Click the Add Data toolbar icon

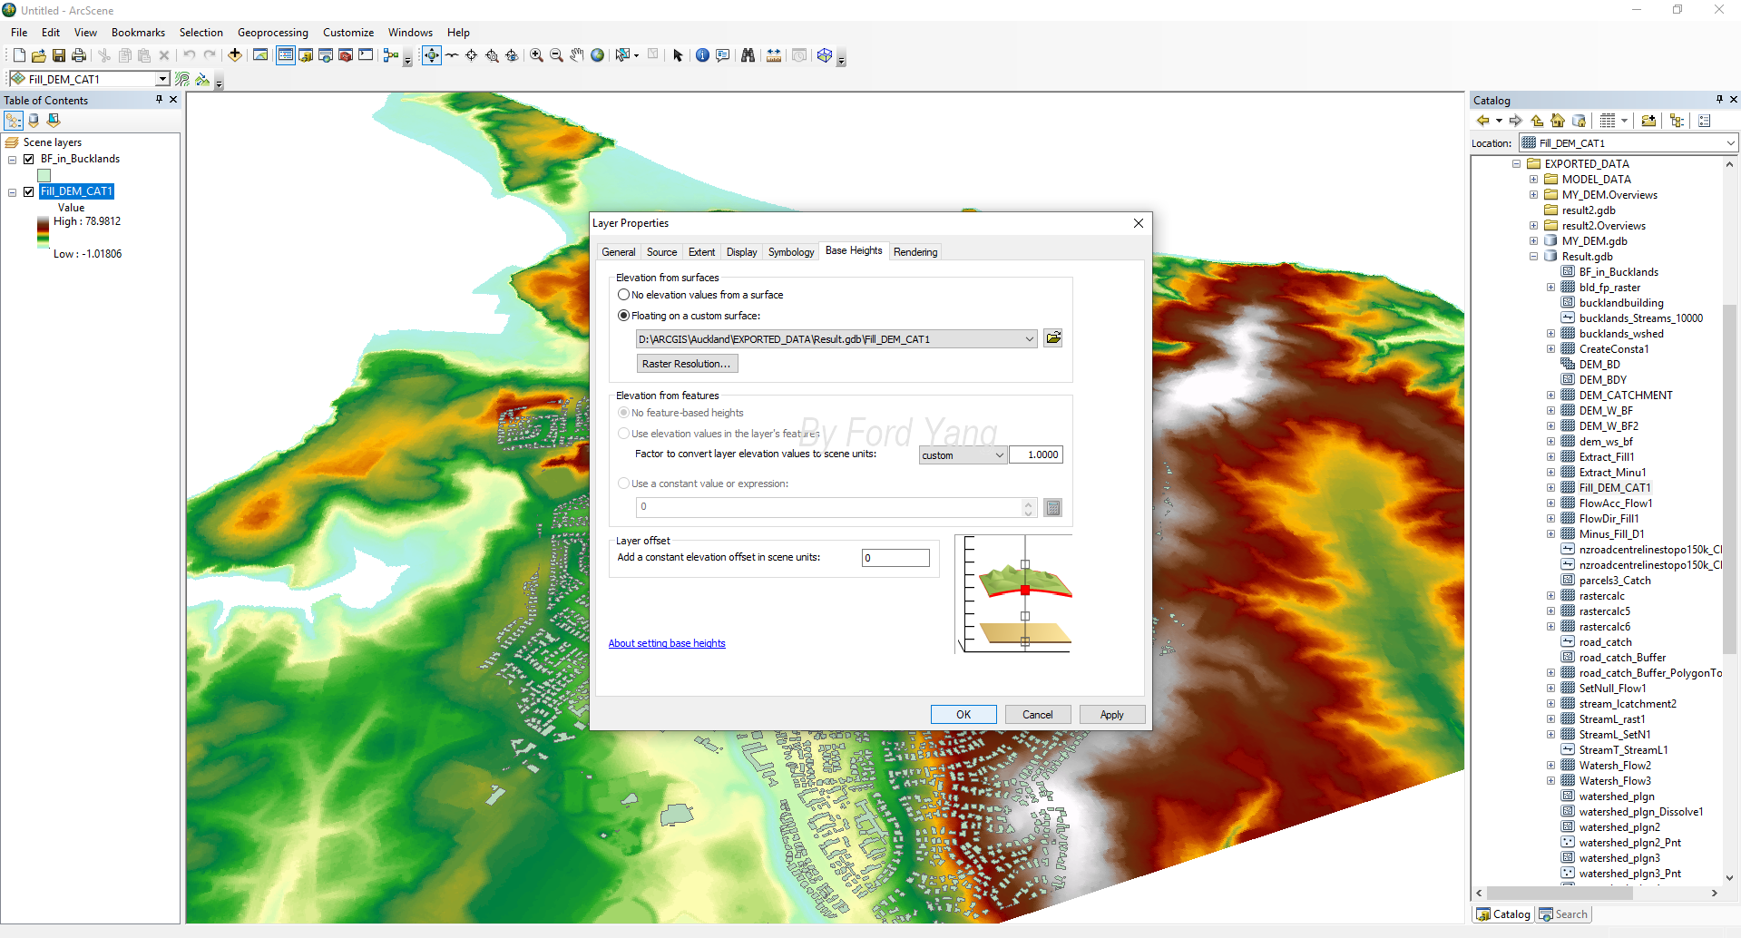[x=235, y=55]
